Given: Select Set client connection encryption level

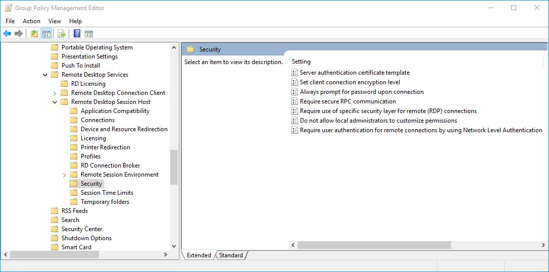Looking at the screenshot, I should click(350, 82).
